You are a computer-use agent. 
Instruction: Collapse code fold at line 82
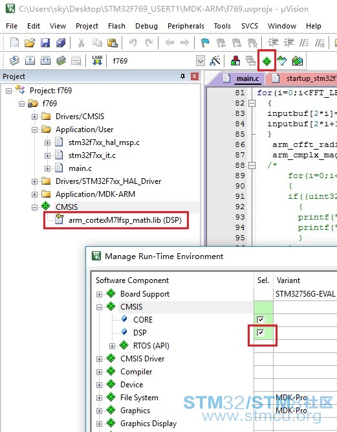pos(252,104)
